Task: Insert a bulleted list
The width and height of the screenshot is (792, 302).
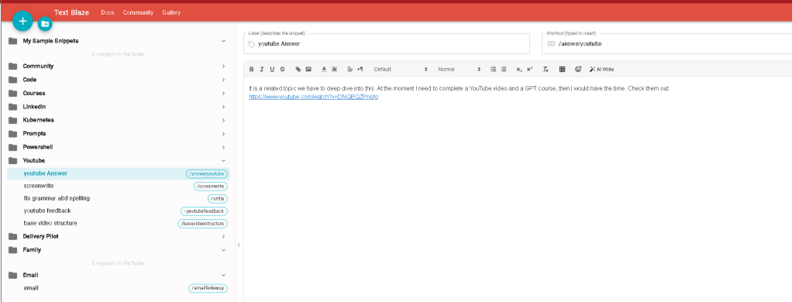Action: [504, 69]
